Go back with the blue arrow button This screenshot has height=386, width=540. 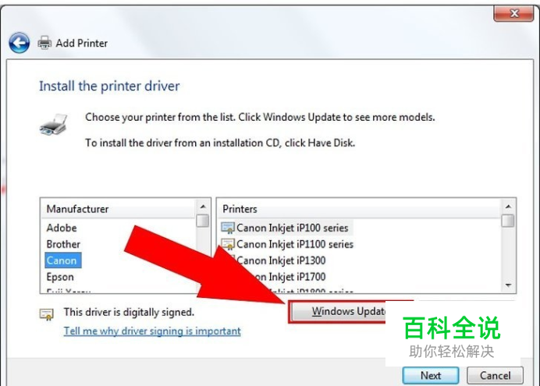20,43
